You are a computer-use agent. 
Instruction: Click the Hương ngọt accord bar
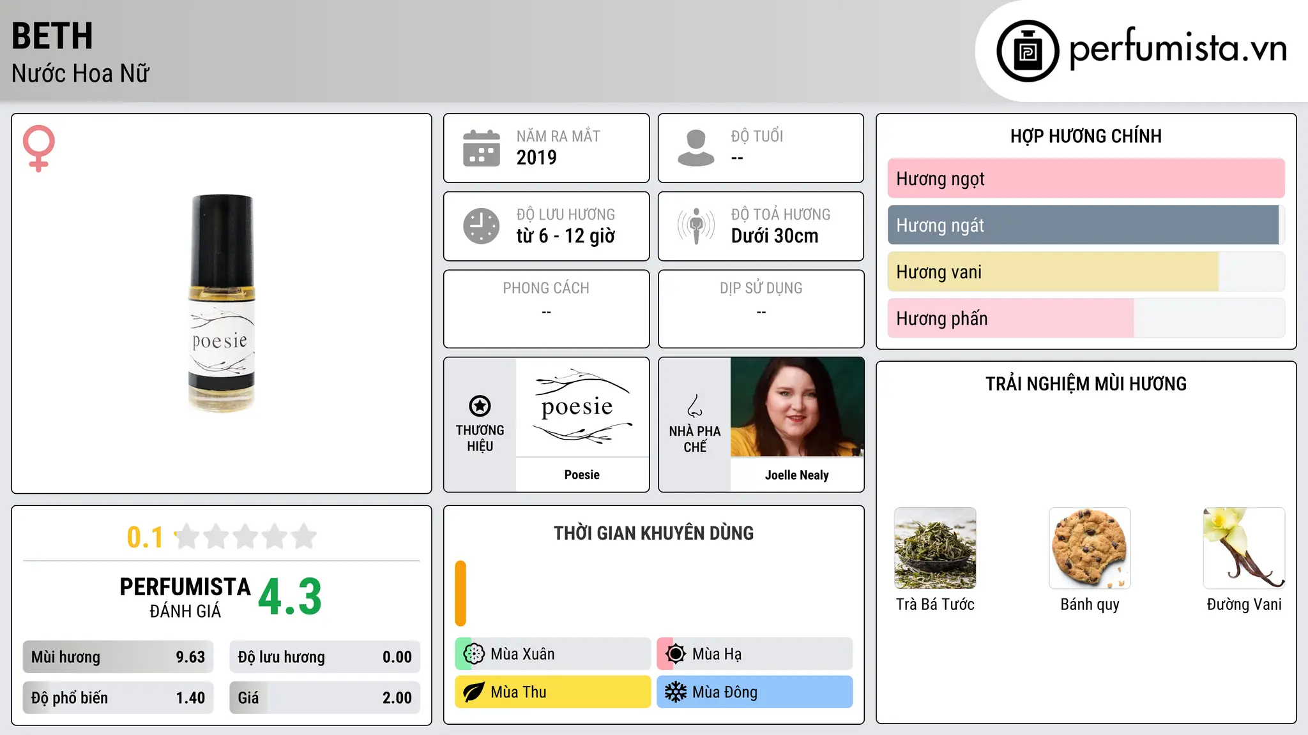pos(1086,179)
